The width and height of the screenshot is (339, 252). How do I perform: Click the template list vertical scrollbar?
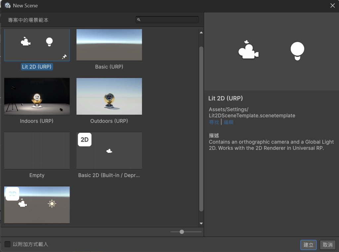[201, 129]
